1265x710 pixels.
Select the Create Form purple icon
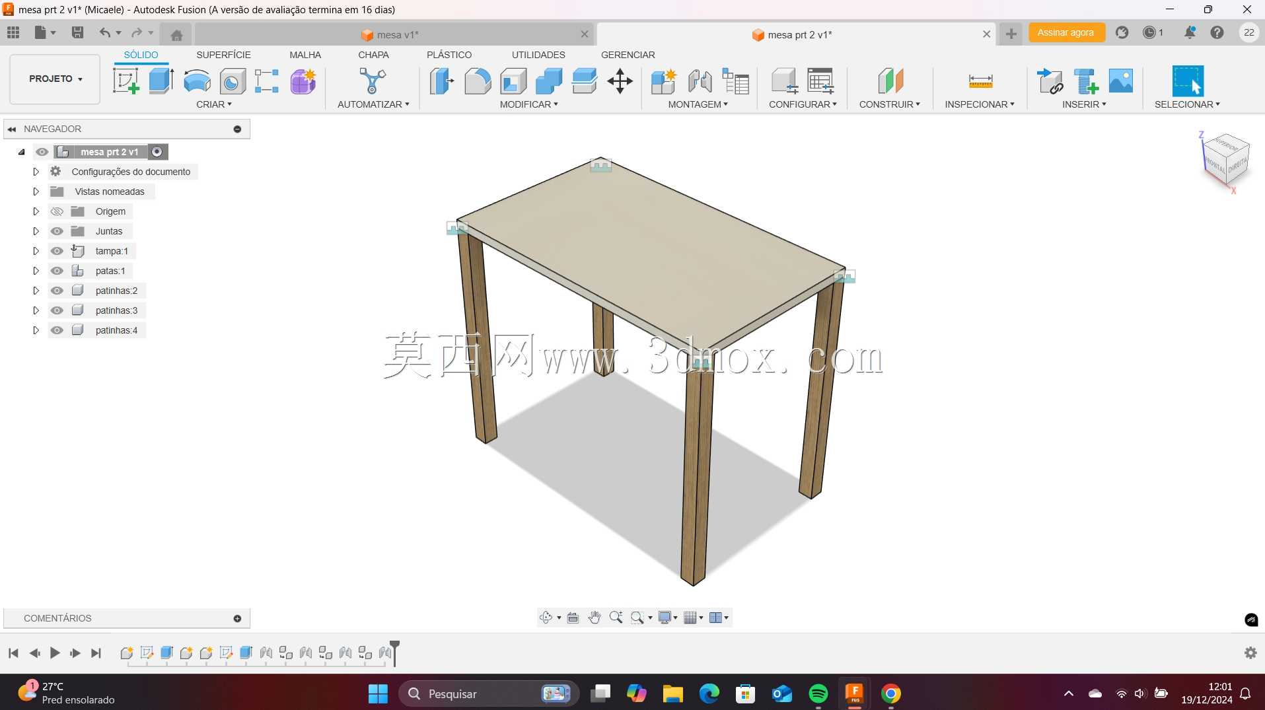coord(303,81)
